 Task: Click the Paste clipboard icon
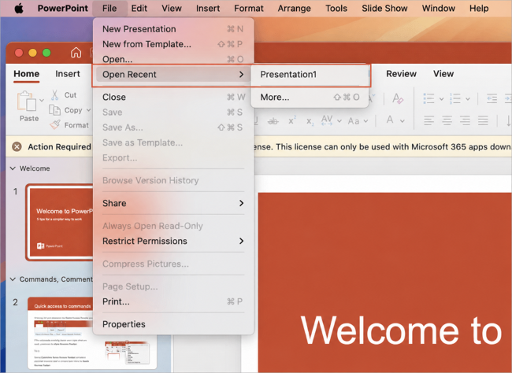pos(27,101)
